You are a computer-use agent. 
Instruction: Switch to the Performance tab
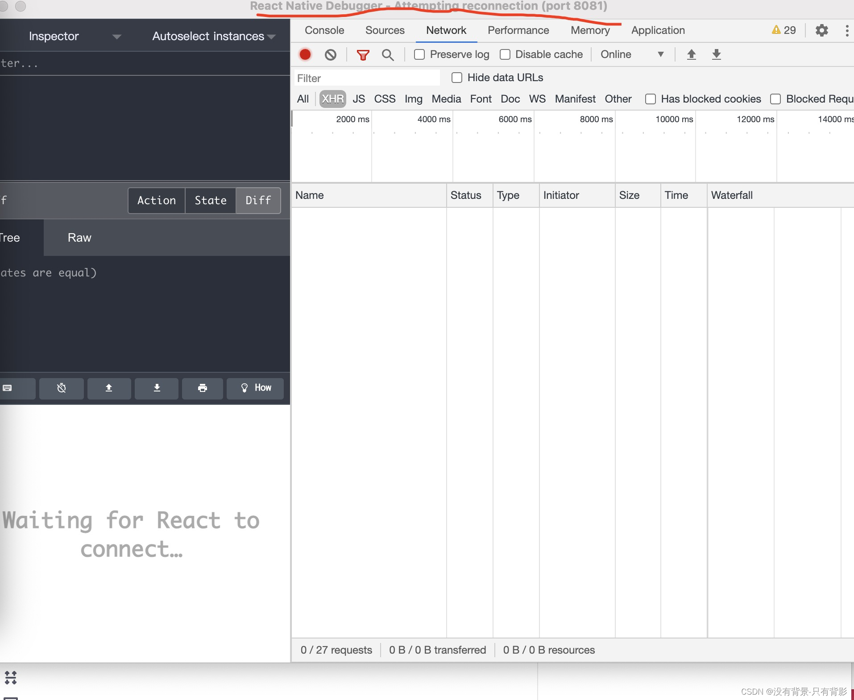tap(518, 30)
